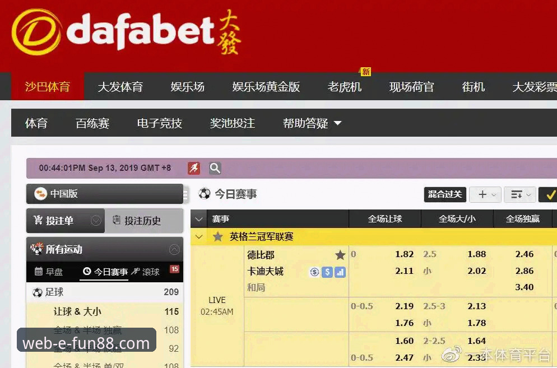The image size is (557, 368).
Task: Switch to 今日赛事 sidebar tab
Action: pos(105,272)
